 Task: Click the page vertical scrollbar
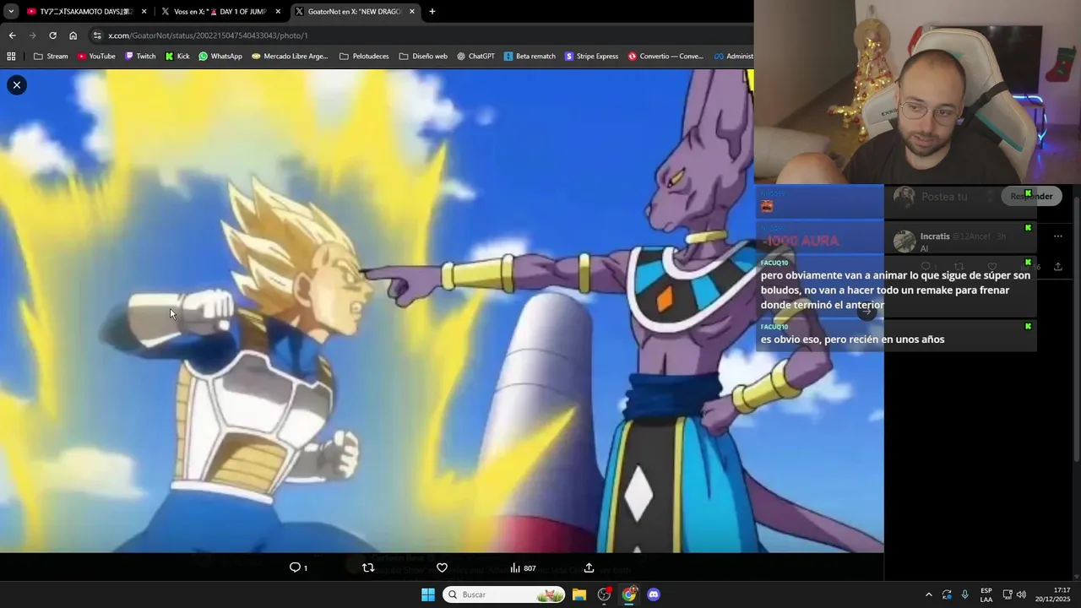[x=1076, y=328]
